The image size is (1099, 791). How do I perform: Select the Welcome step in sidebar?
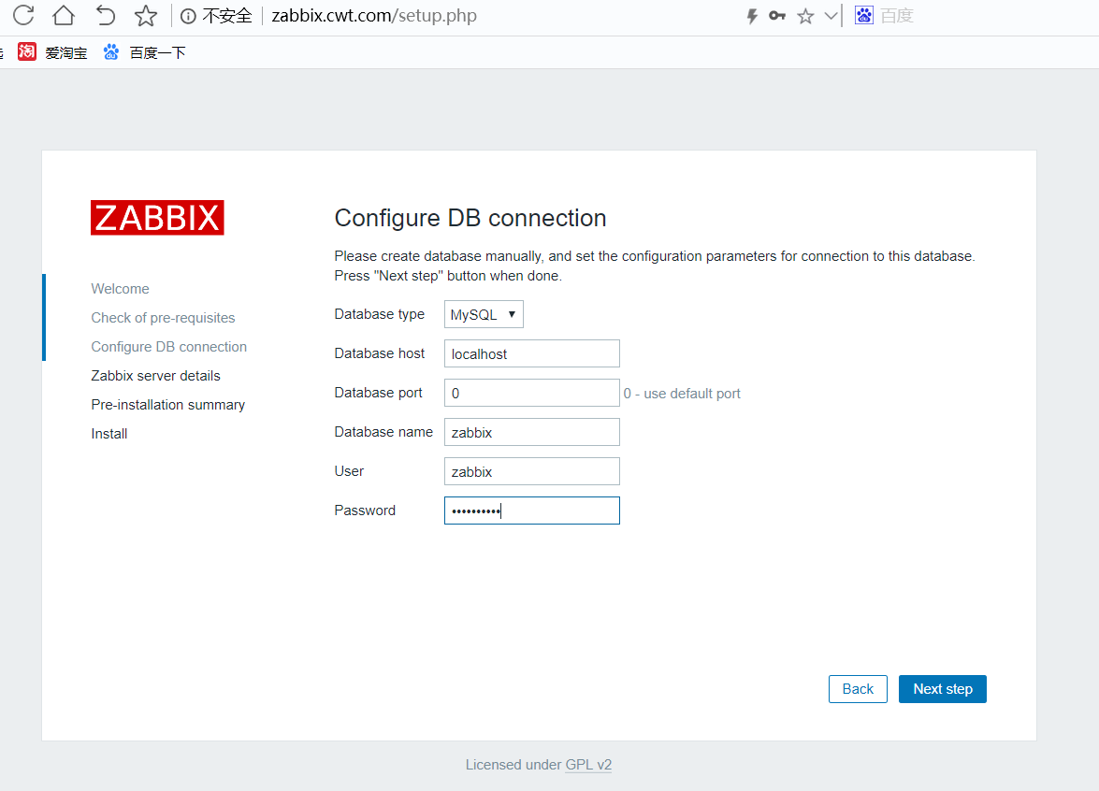coord(120,289)
